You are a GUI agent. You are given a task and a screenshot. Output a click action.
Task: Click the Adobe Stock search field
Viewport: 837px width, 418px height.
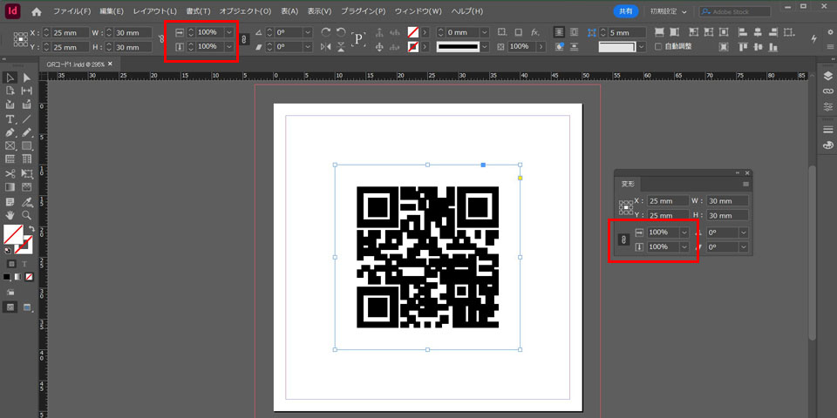pyautogui.click(x=737, y=12)
